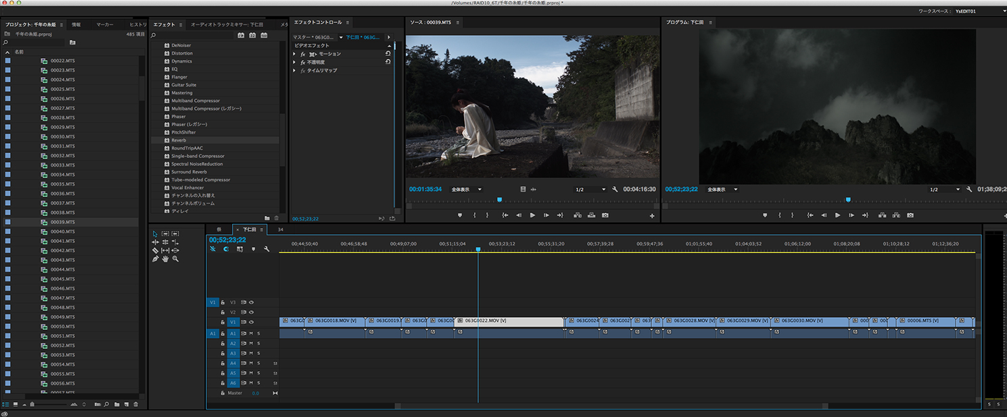Open Program monitor 全体表示 zoom dropdown
This screenshot has width=1007, height=417.
pos(722,190)
